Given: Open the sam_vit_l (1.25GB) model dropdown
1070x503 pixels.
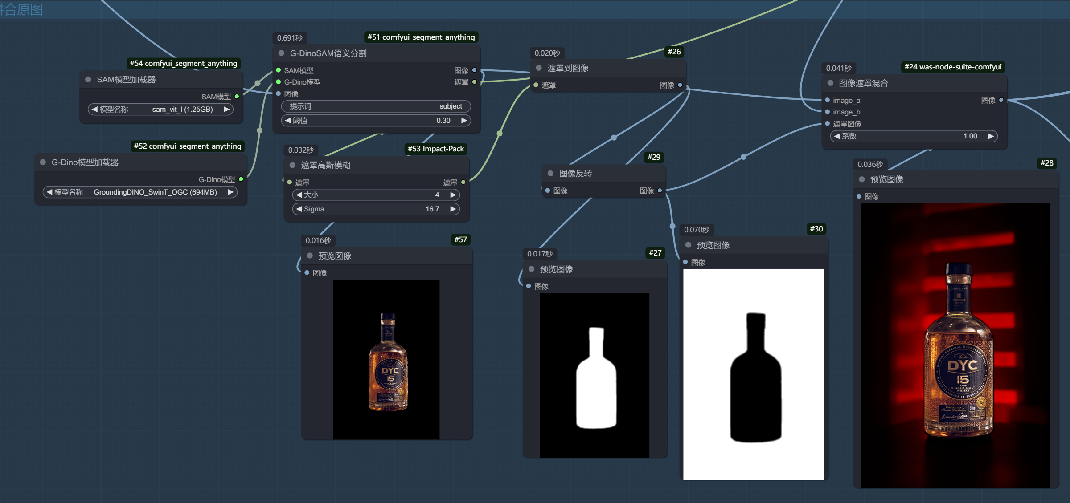Looking at the screenshot, I should [160, 110].
